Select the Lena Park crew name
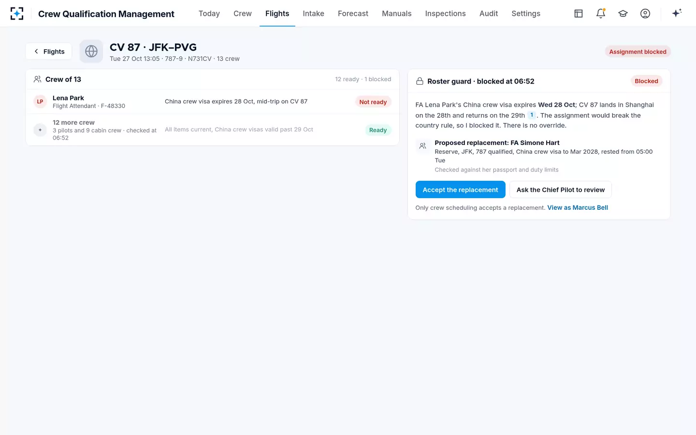Image resolution: width=696 pixels, height=435 pixels. (68, 98)
